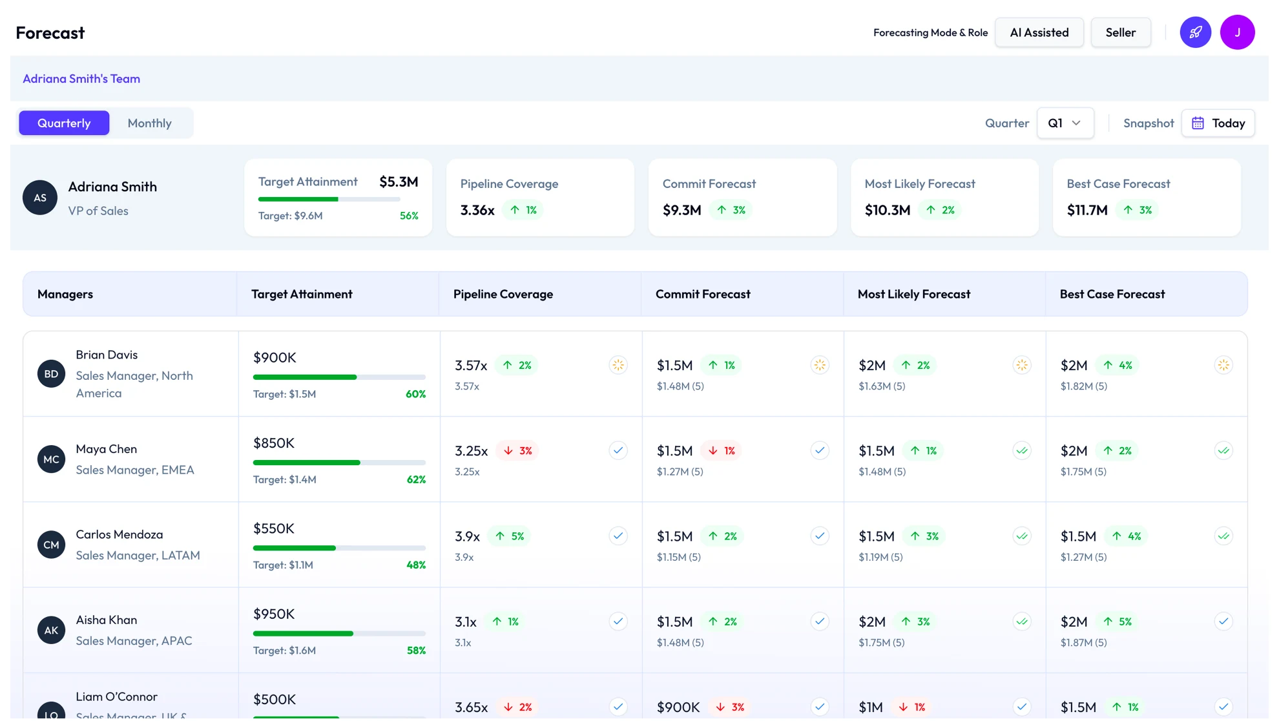
Task: Click Liam O'Connor Best Case check icon
Action: [x=1223, y=707]
